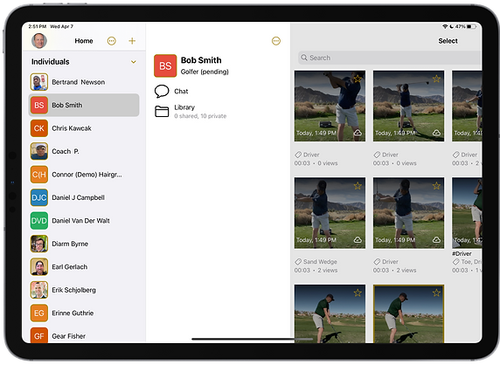The image size is (500, 365).
Task: Click cloud upload icon on second Driver video
Action: coord(436,133)
